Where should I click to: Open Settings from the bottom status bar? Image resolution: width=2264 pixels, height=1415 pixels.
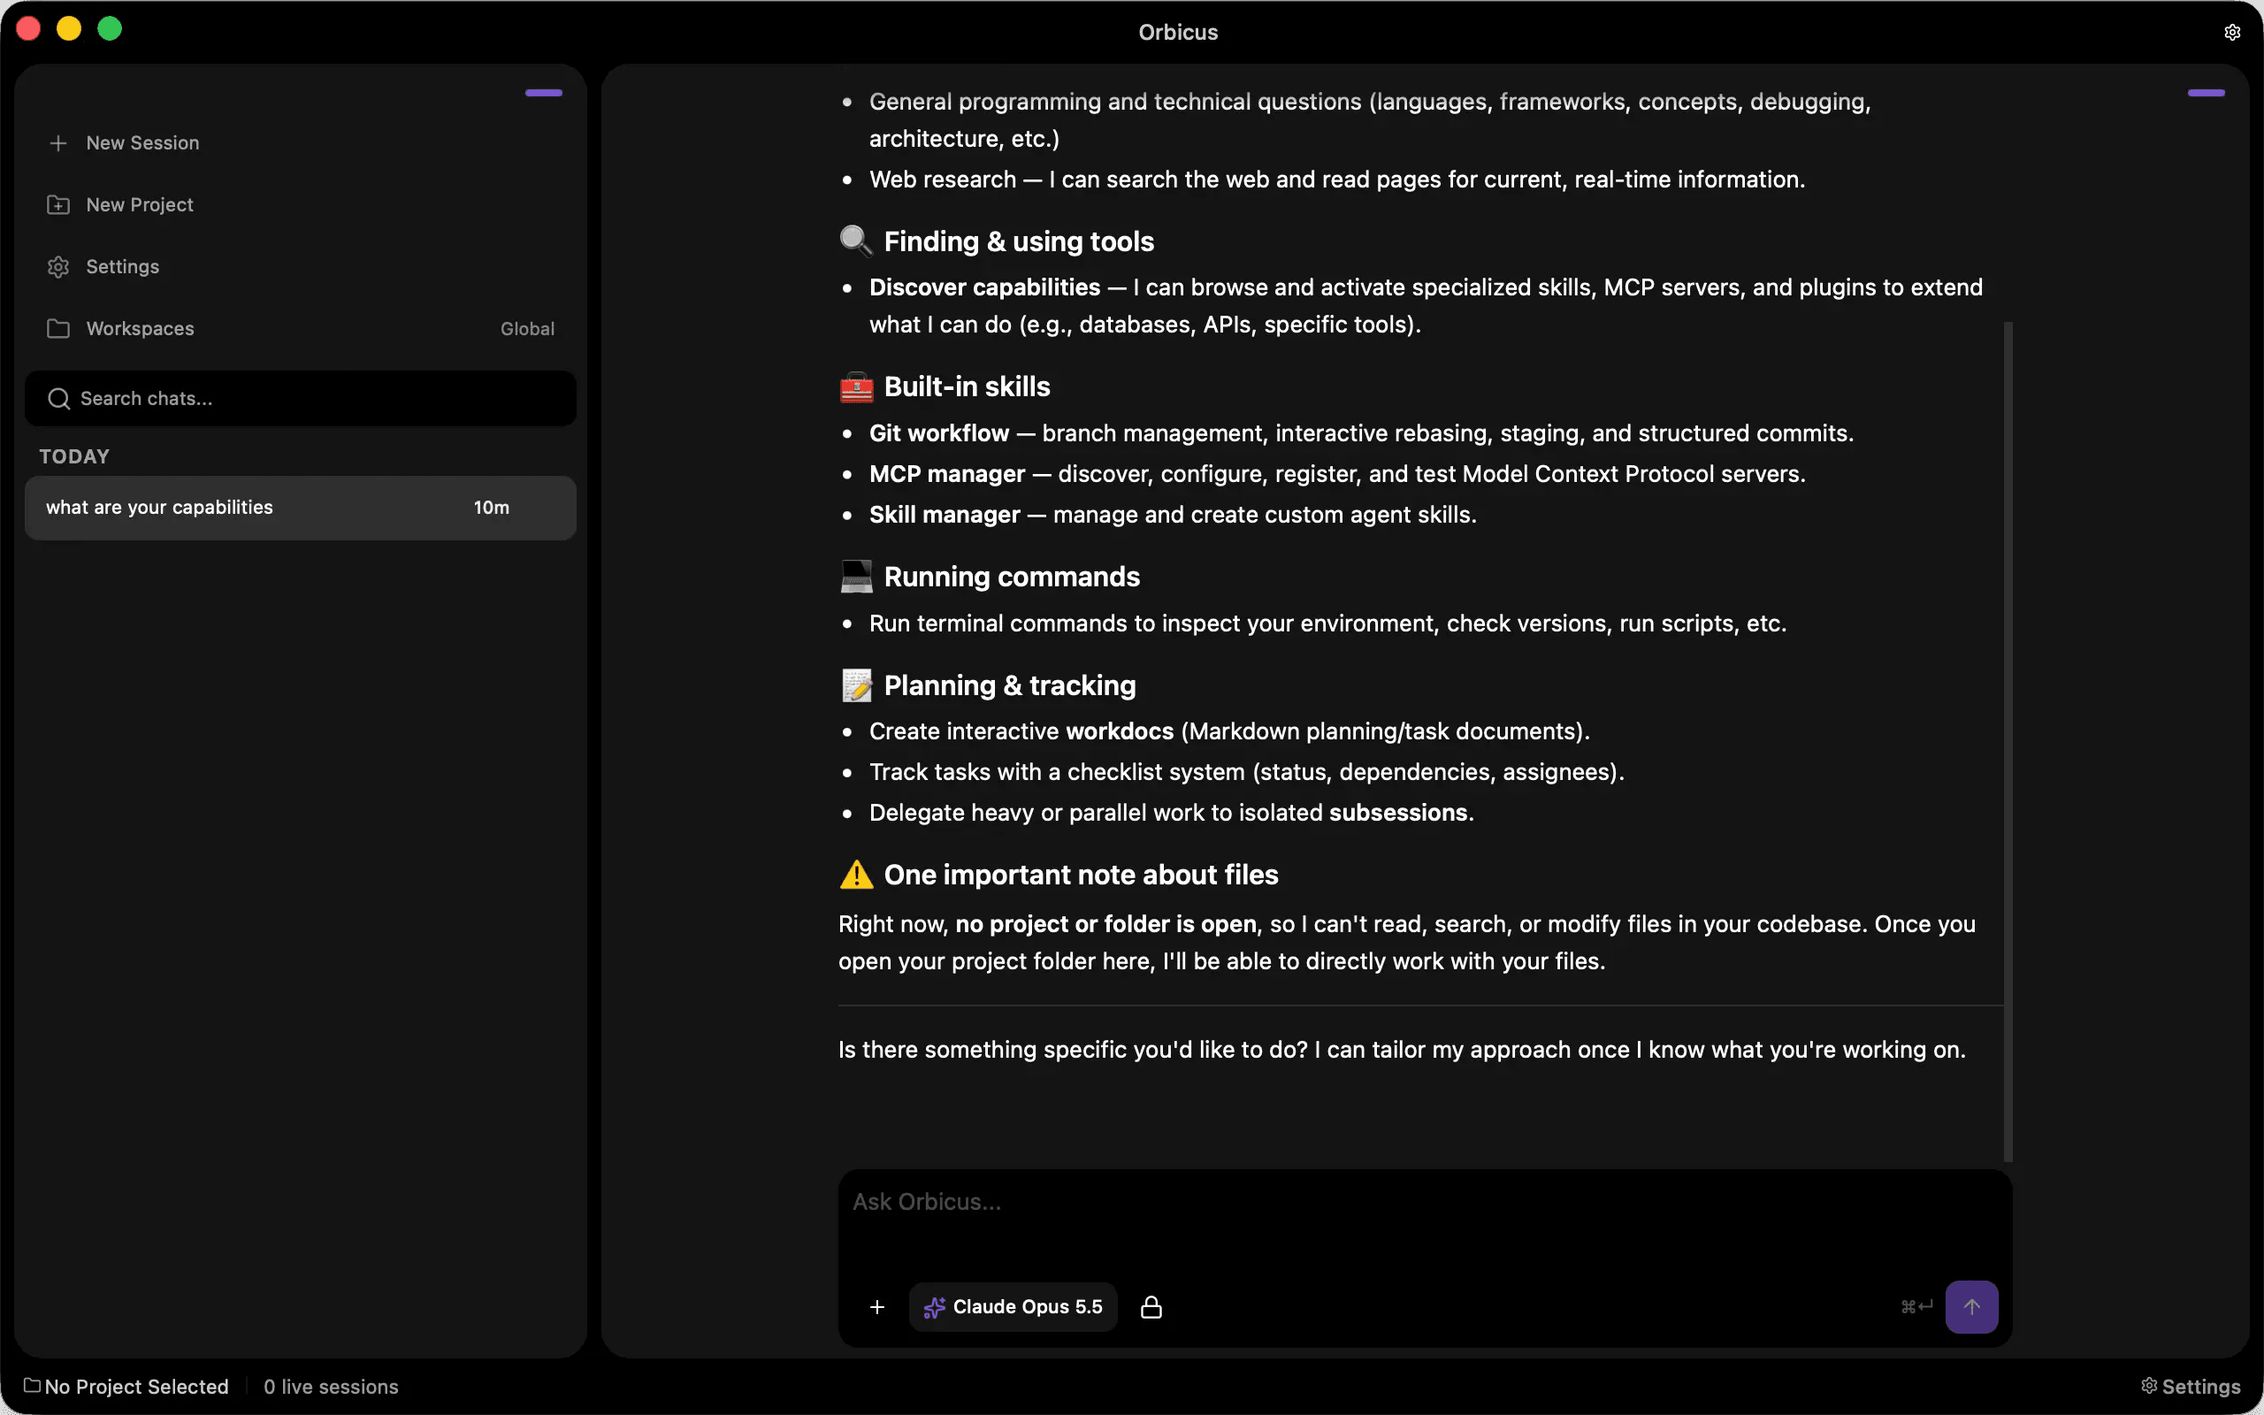coord(2190,1387)
